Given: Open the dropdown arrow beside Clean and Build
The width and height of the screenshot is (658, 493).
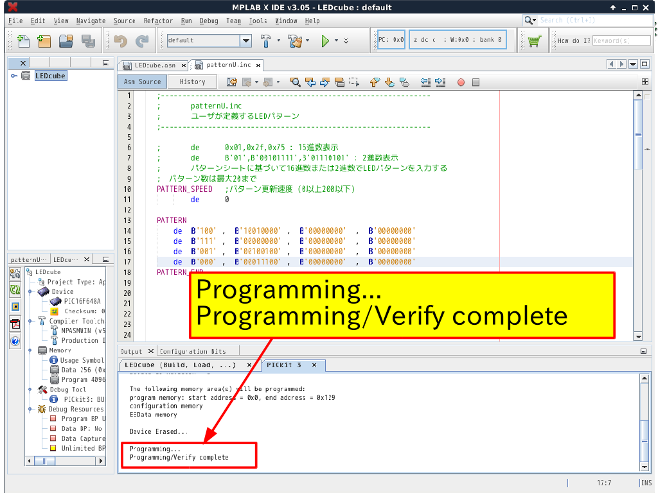Looking at the screenshot, I should [x=308, y=40].
